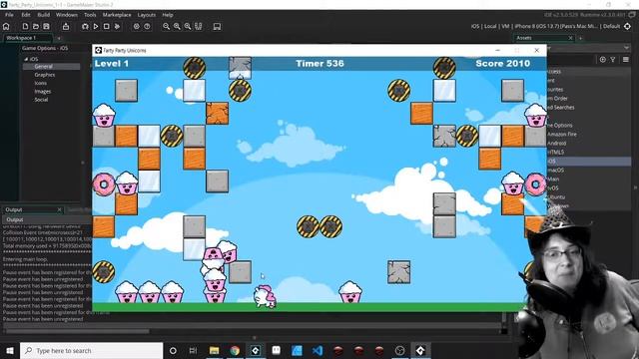Stop the running game via stop icon
Viewport: 639px width, 359px height.
tap(107, 27)
